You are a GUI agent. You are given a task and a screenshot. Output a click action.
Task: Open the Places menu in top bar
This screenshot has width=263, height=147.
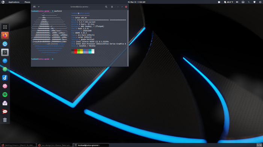pos(27,2)
